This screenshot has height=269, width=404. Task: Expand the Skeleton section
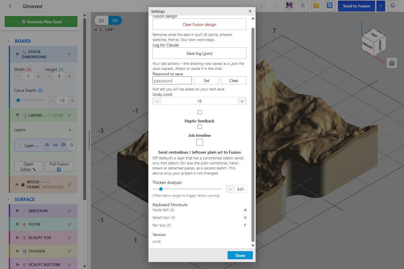[x=18, y=211]
